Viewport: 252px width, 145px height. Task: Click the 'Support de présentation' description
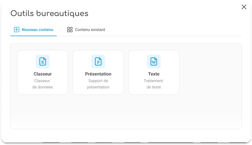click(98, 84)
